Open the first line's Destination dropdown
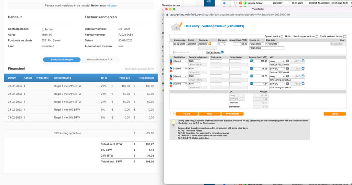 tap(180, 61)
